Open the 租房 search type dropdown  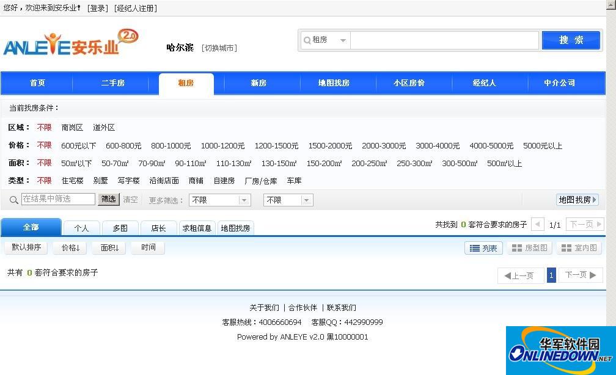[325, 40]
